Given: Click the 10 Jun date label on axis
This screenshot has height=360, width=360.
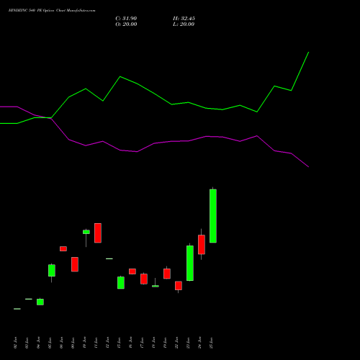Looking at the screenshot, I should [x=85, y=343].
